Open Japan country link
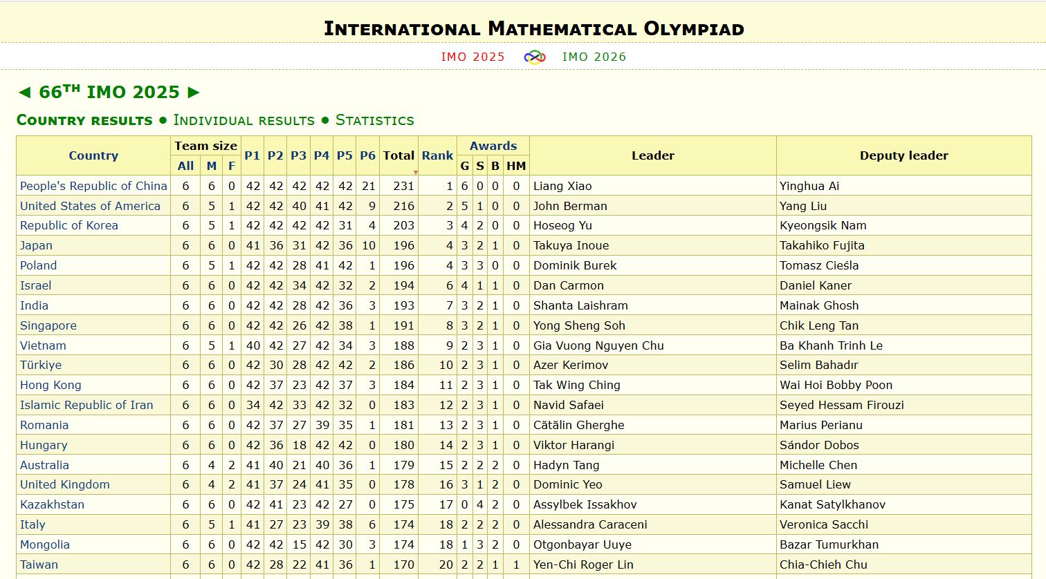The width and height of the screenshot is (1046, 579). (x=36, y=245)
